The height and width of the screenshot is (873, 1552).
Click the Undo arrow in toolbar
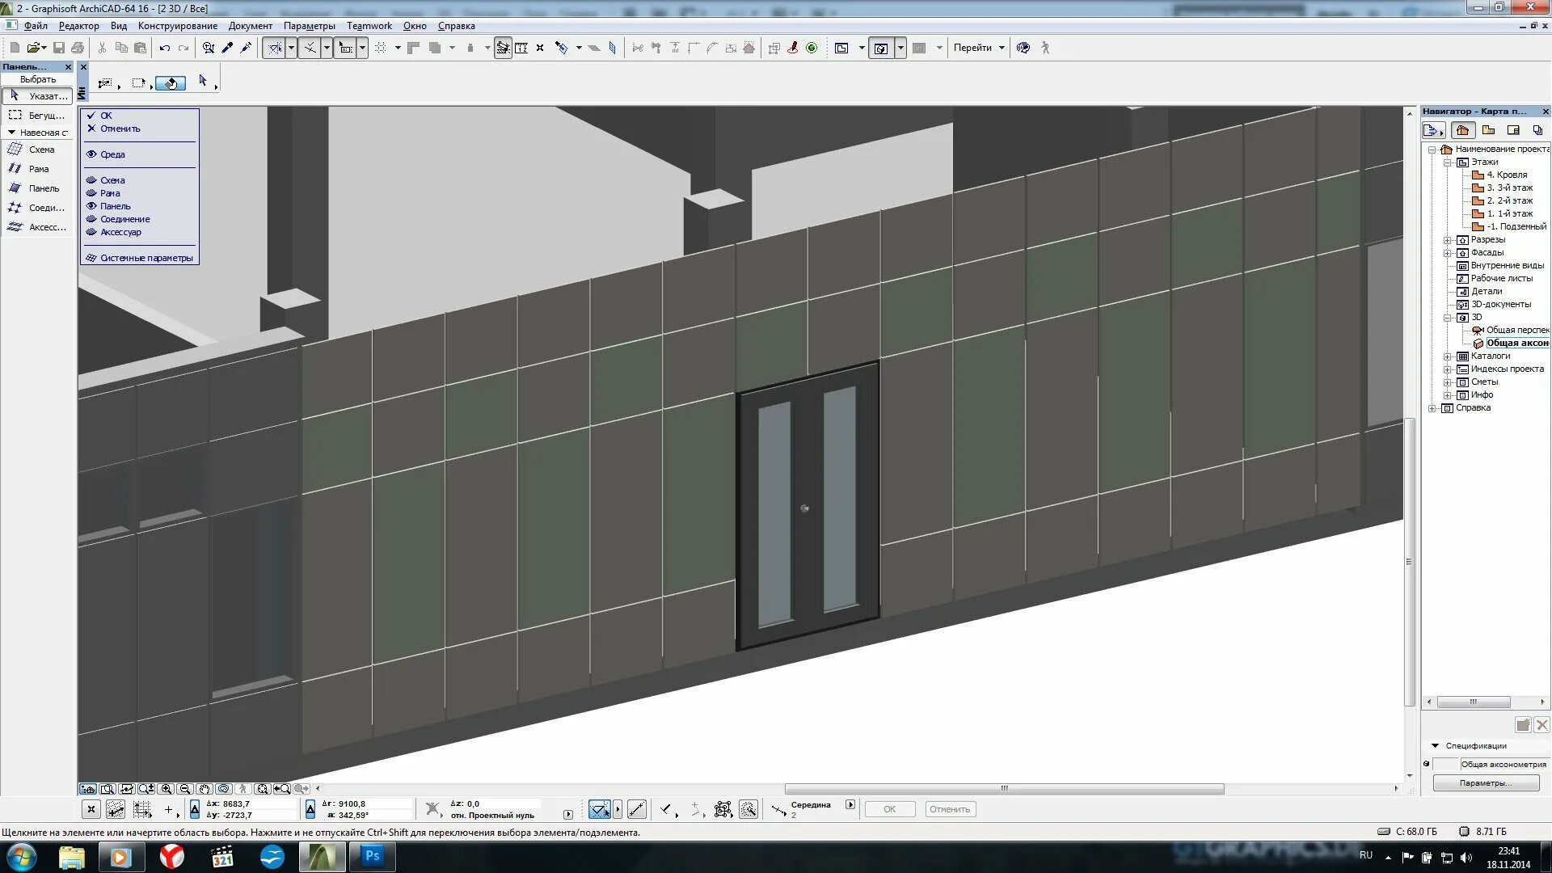tap(165, 48)
